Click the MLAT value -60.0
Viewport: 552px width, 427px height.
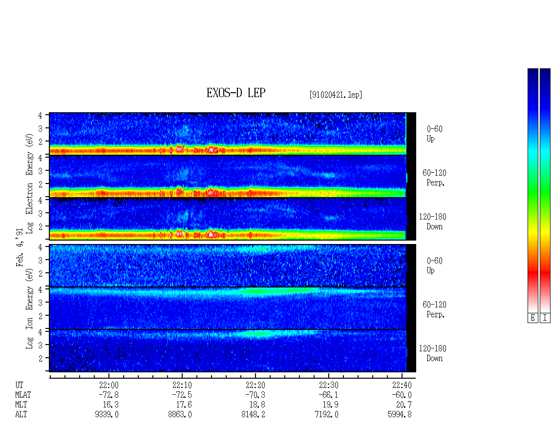[402, 395]
